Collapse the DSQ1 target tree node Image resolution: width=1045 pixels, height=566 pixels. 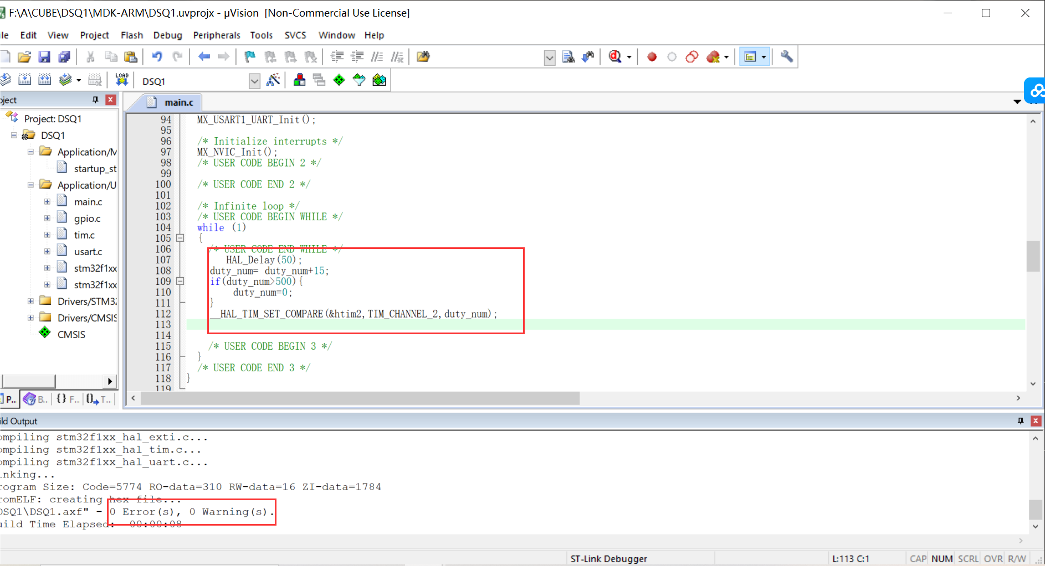click(14, 135)
